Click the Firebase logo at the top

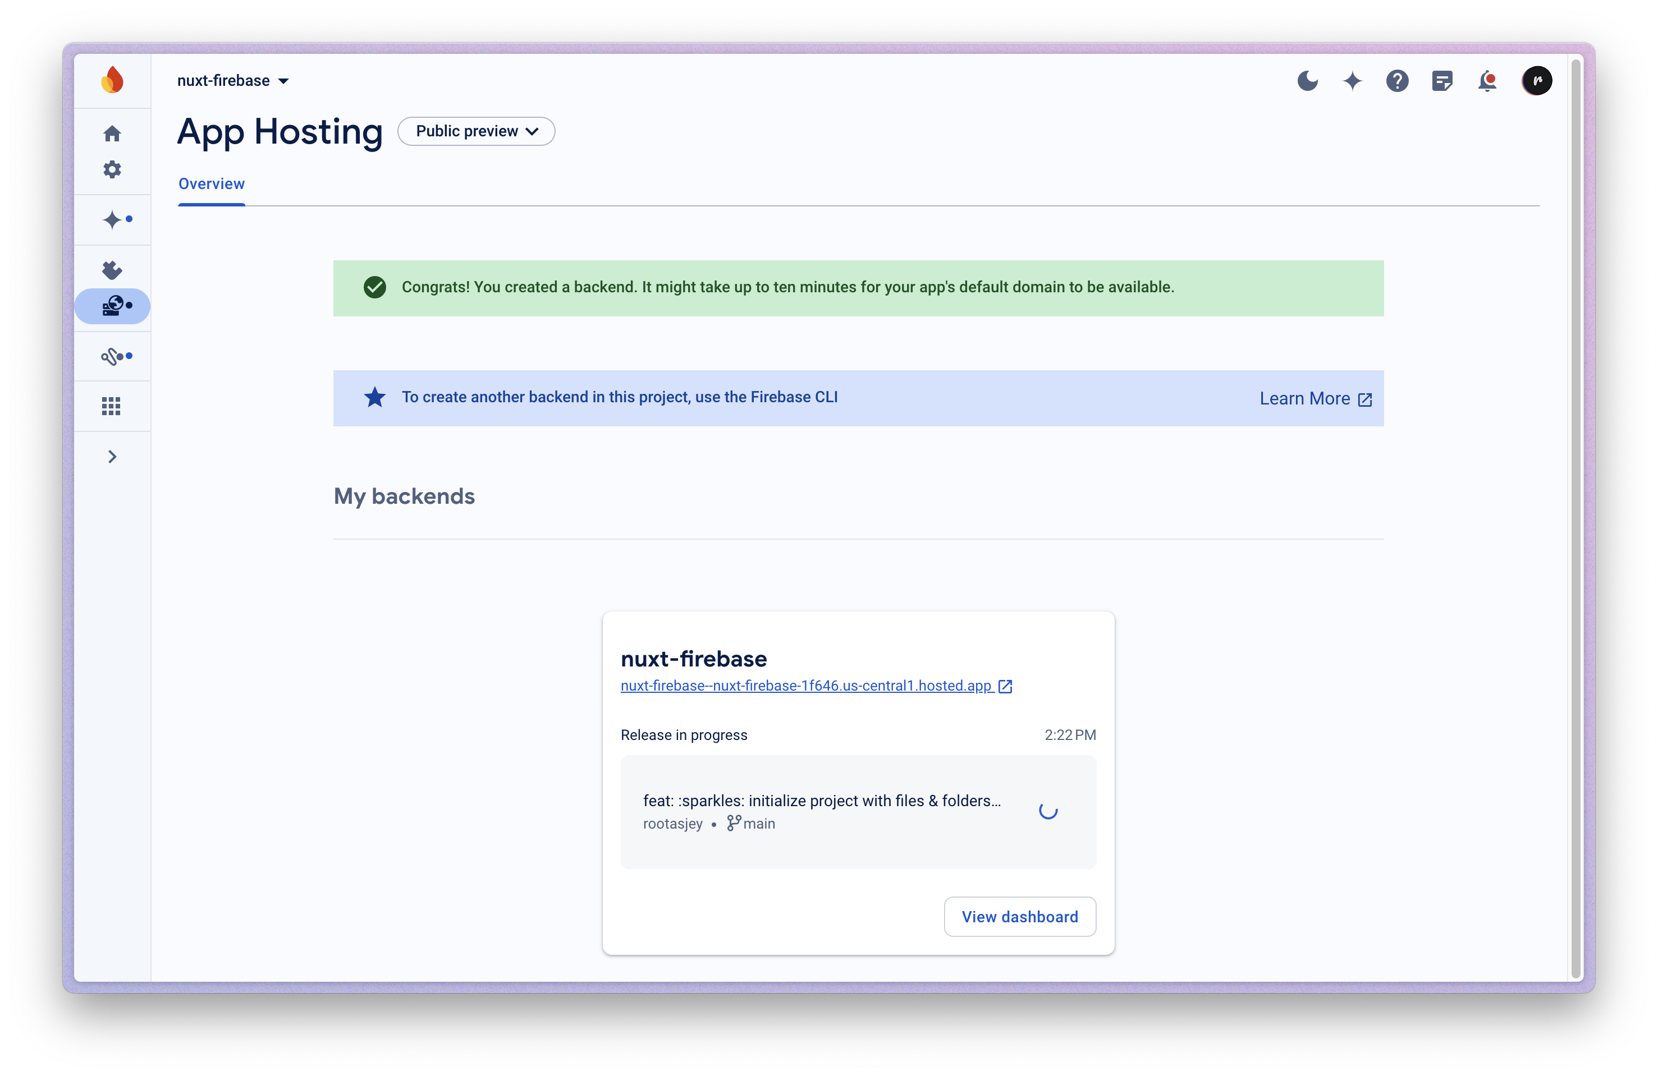tap(112, 80)
